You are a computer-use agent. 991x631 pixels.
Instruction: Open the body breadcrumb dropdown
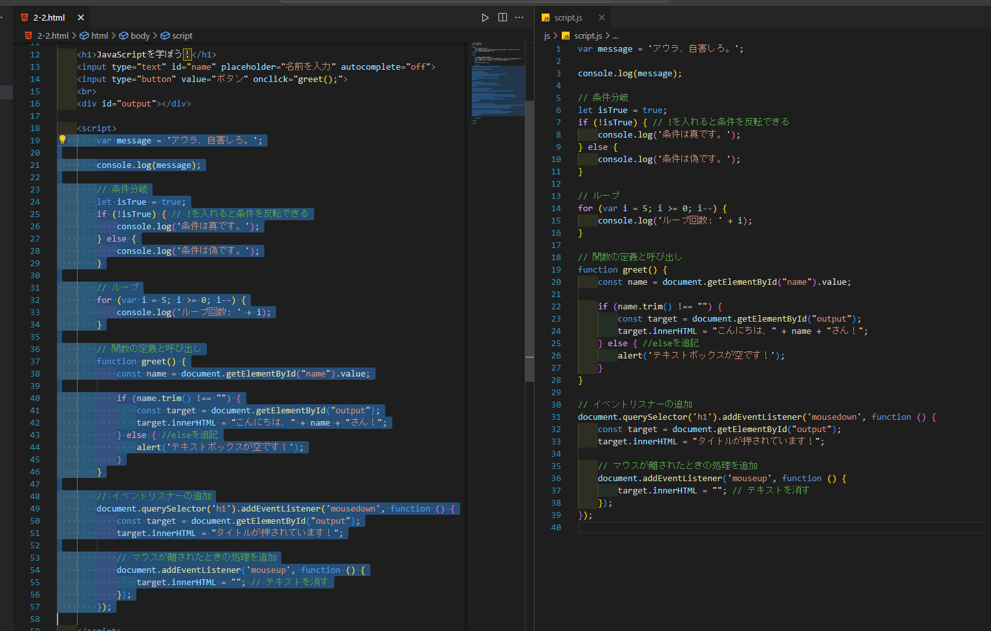tap(140, 36)
